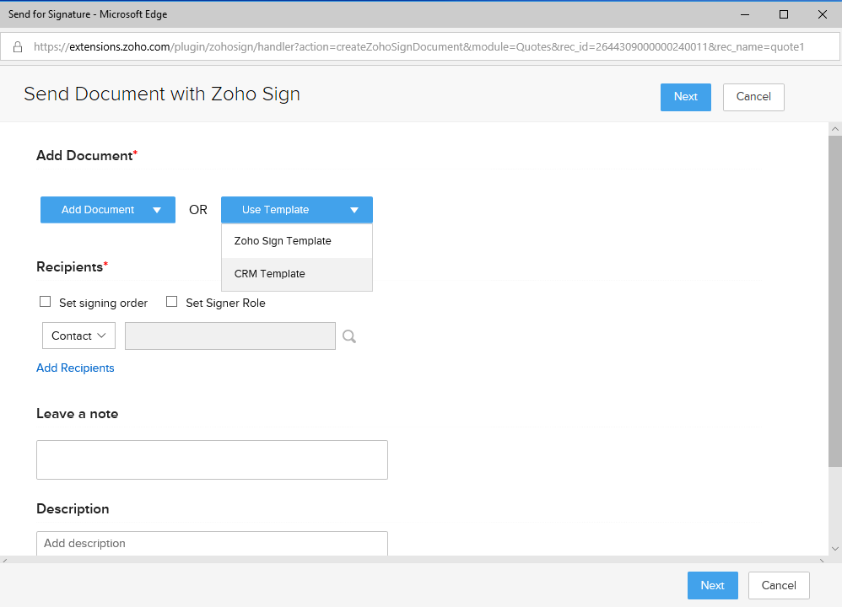Click the vertical scrollbar's down arrow
The image size is (842, 607).
coord(834,549)
